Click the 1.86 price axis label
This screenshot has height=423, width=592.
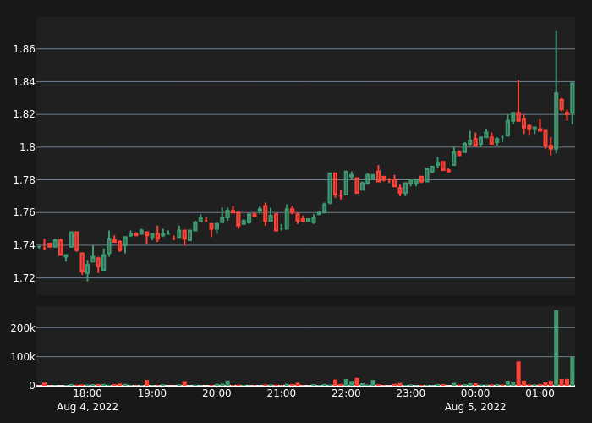point(25,49)
